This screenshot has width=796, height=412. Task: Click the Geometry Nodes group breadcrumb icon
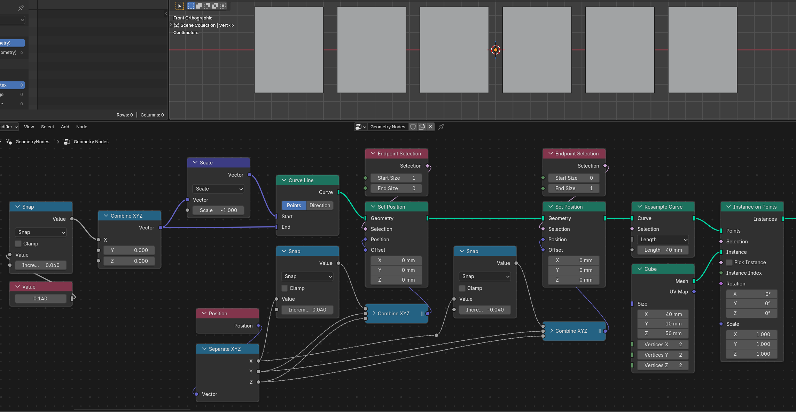(67, 142)
